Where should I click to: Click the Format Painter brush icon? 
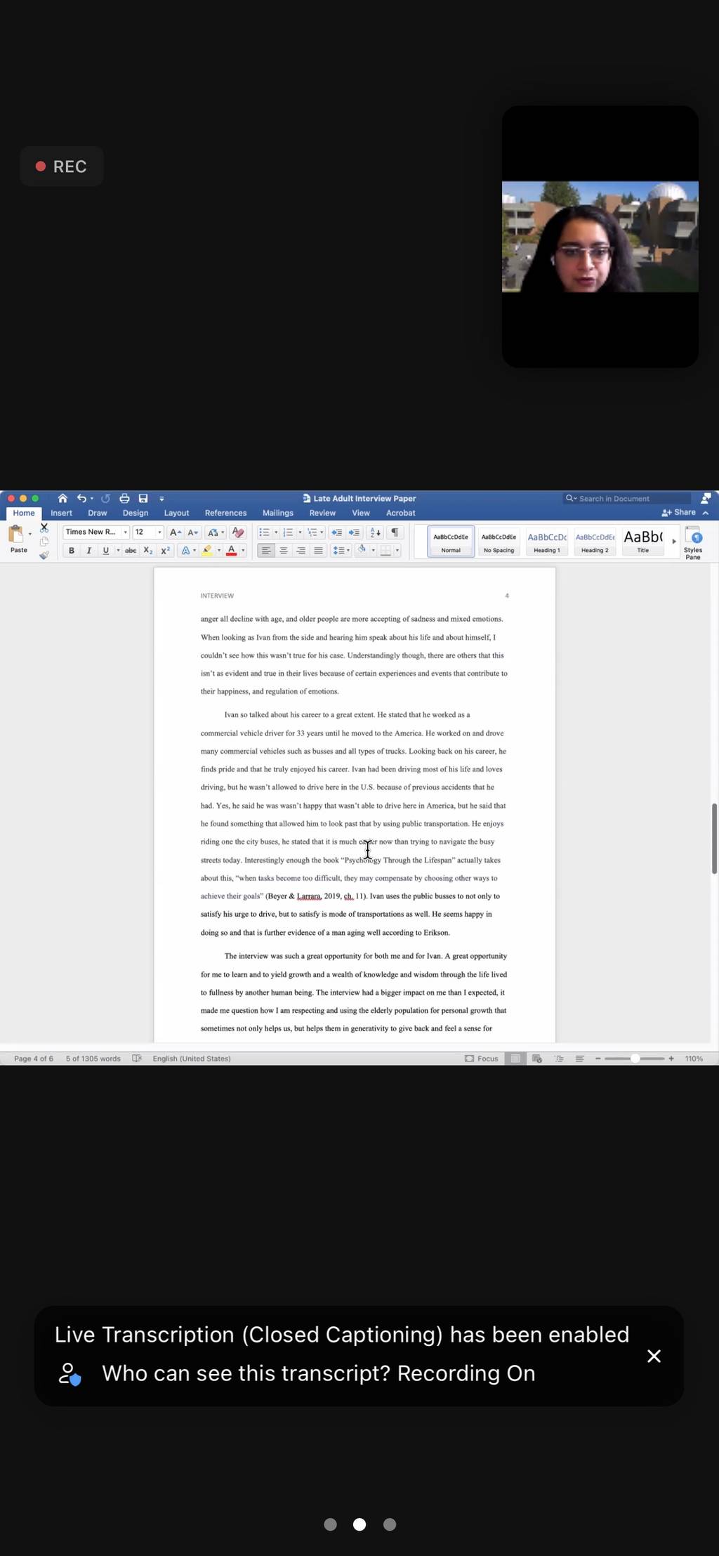(44, 555)
